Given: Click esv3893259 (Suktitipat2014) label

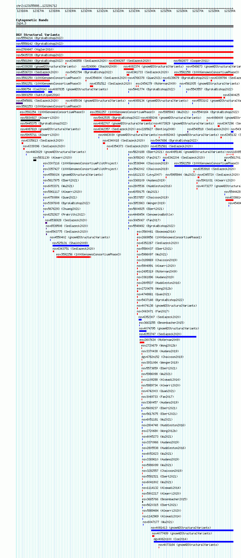Looking at the screenshot, I should (38, 95).
